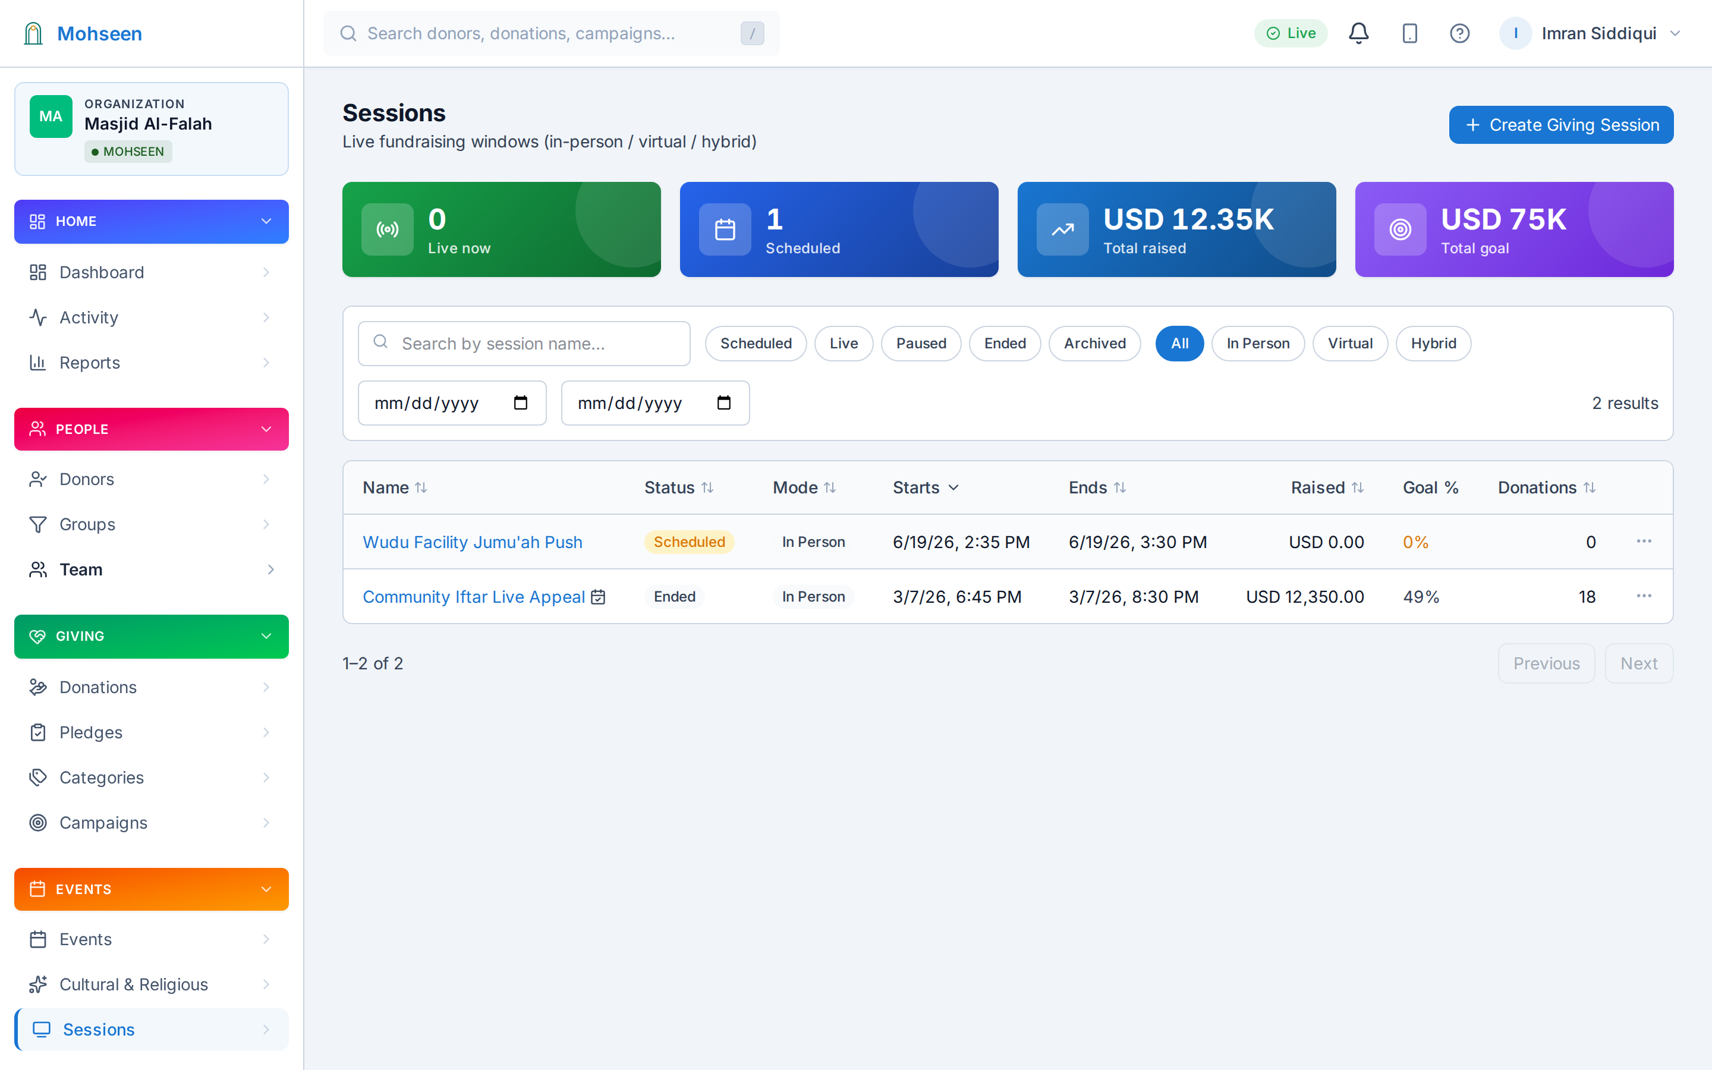
Task: Collapse the GIVING sidebar section
Action: pyautogui.click(x=152, y=636)
